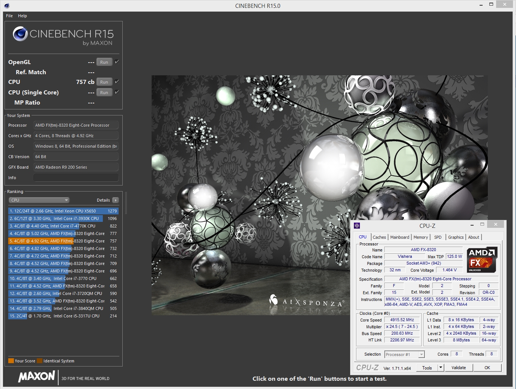Viewport: 516px width, 389px height.
Task: Select ranking row 12 Core i7-3720QM
Action: click(x=63, y=293)
